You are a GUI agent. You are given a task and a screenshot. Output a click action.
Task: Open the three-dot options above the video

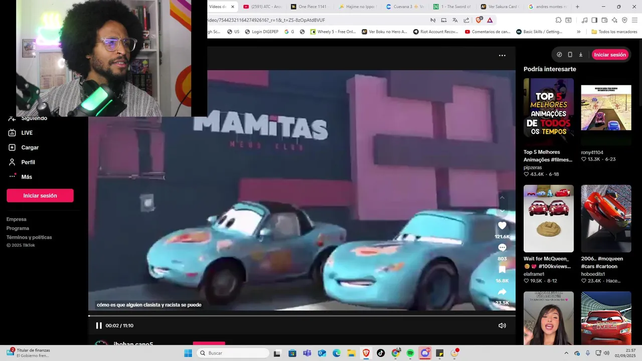click(x=502, y=56)
